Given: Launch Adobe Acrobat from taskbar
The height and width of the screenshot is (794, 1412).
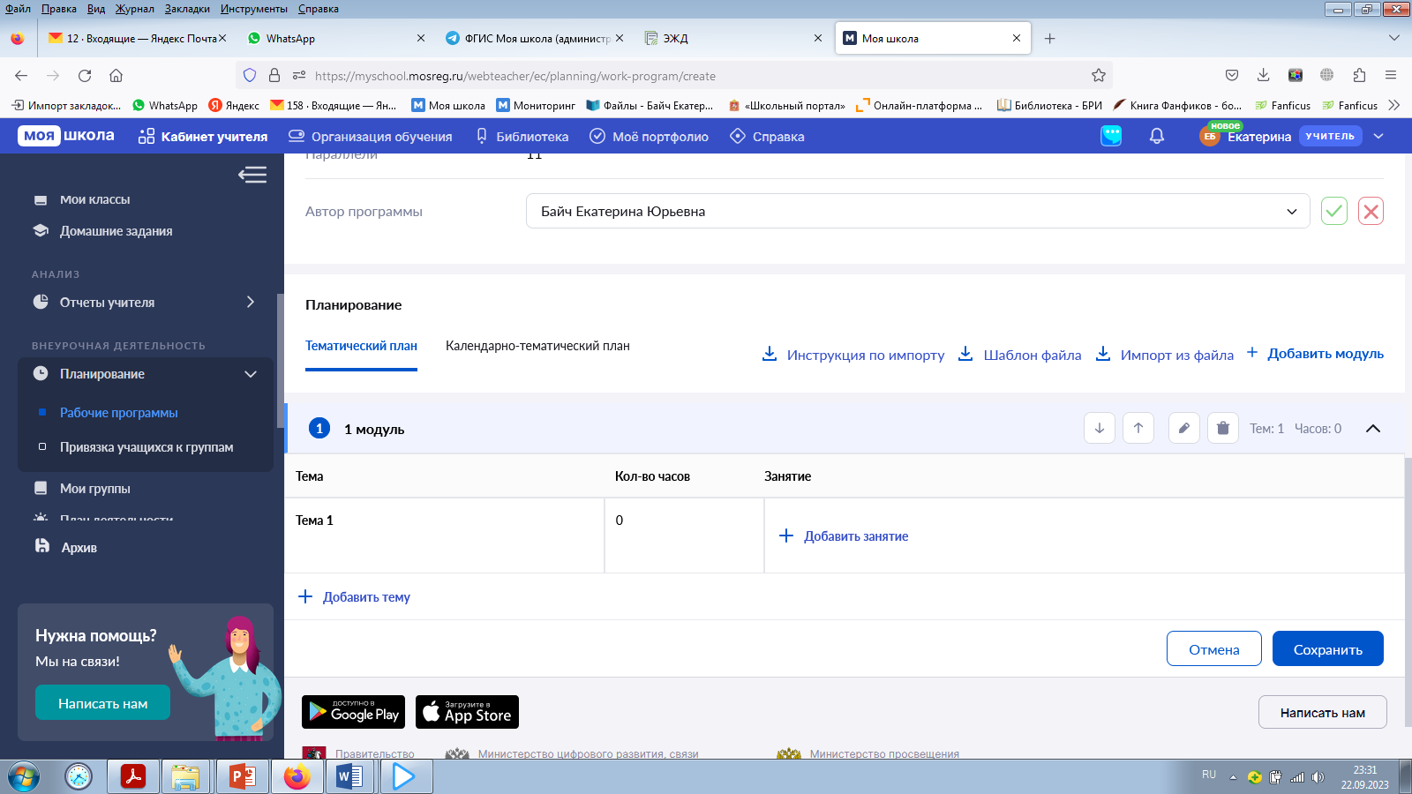Looking at the screenshot, I should tap(133, 777).
